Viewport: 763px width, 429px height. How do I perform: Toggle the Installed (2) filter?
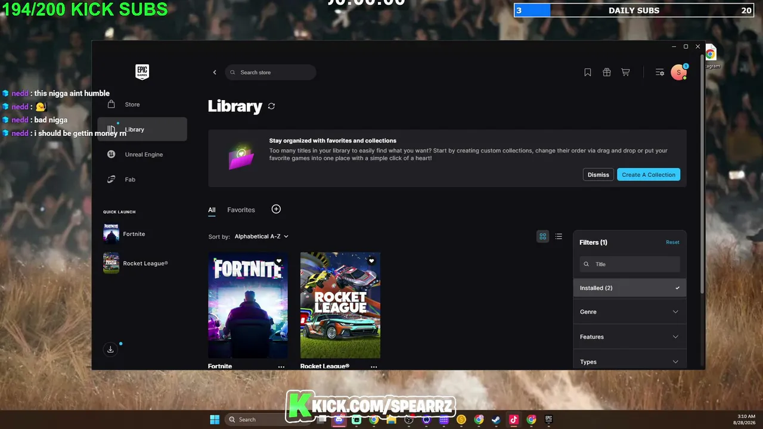pyautogui.click(x=629, y=288)
